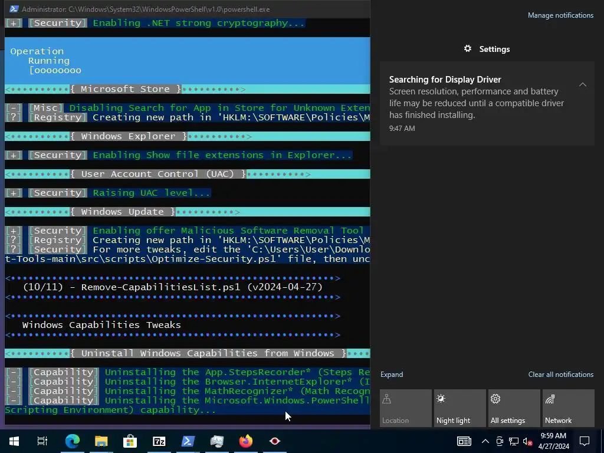Click the "Uninstalling the App.StepsRecorder*" line
Viewport: 604px width, 453px height.
[237, 372]
